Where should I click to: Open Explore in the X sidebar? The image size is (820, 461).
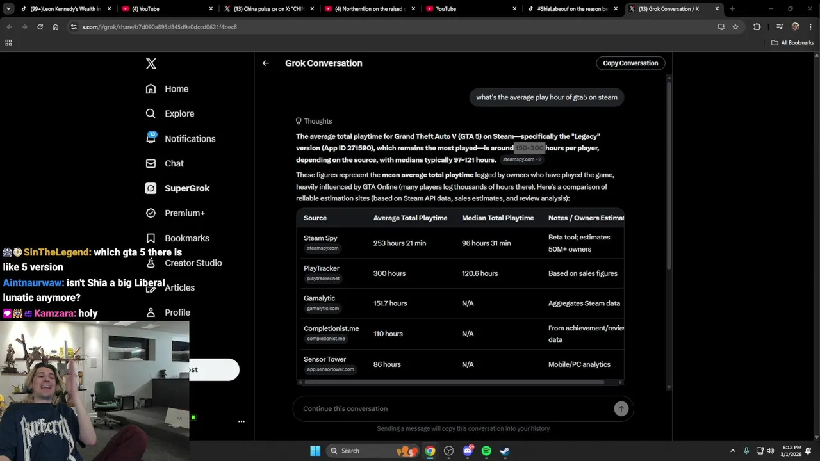(x=170, y=113)
